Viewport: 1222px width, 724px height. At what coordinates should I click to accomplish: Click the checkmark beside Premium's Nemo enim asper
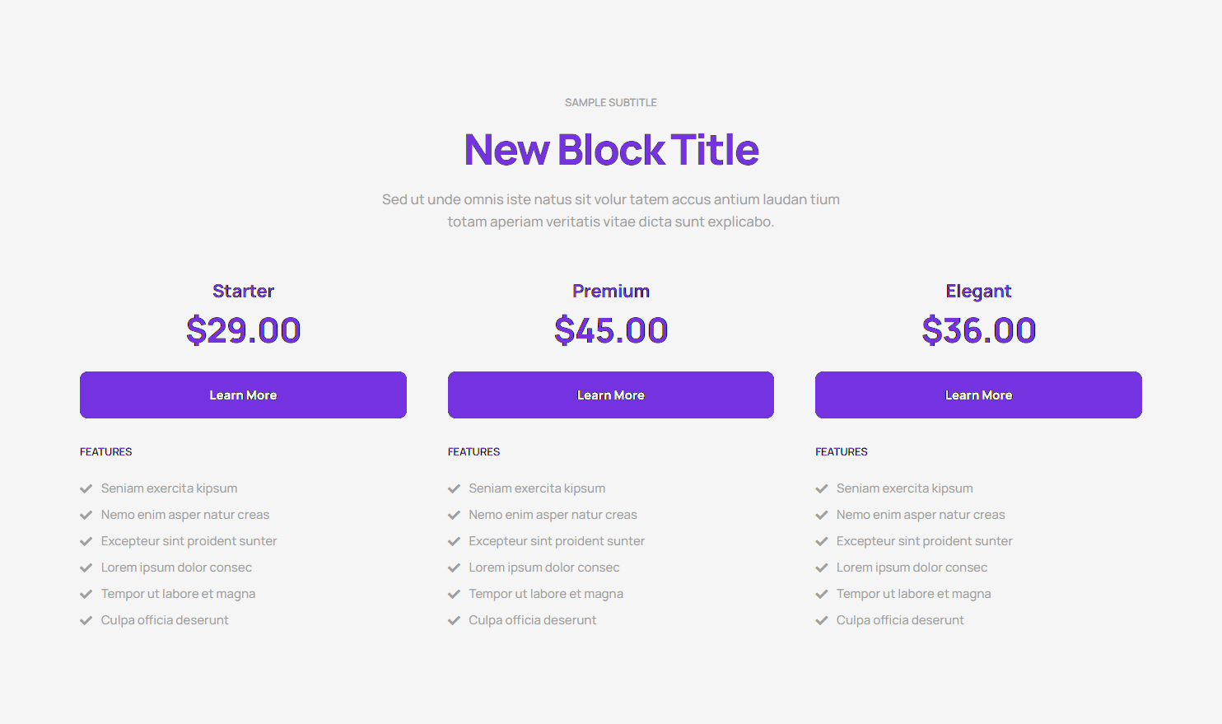coord(454,515)
